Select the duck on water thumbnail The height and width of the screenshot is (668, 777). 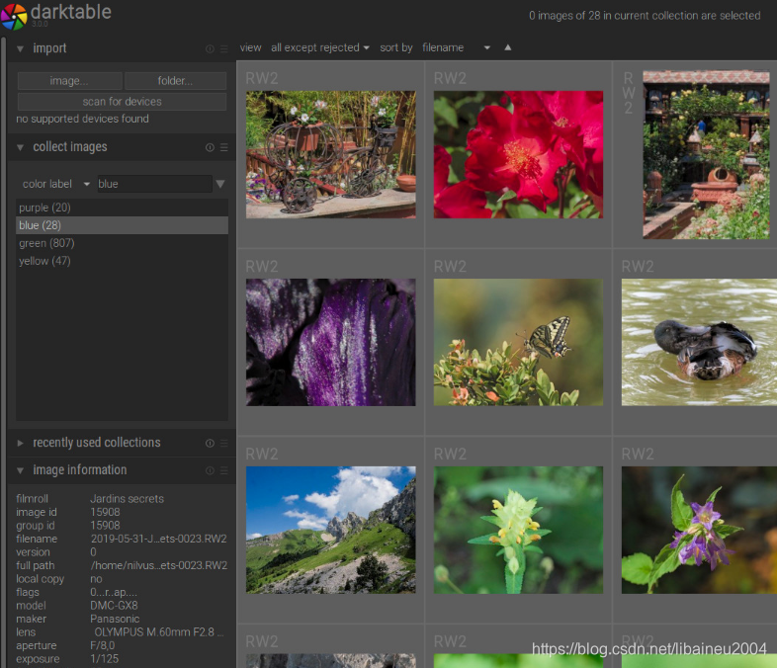pyautogui.click(x=699, y=342)
